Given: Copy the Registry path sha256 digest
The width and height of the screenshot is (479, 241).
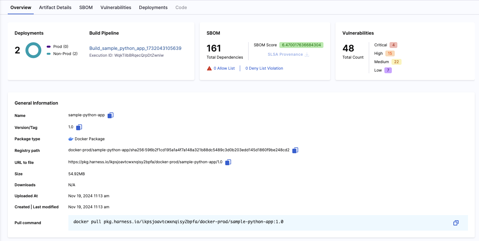Looking at the screenshot, I should tap(295, 150).
